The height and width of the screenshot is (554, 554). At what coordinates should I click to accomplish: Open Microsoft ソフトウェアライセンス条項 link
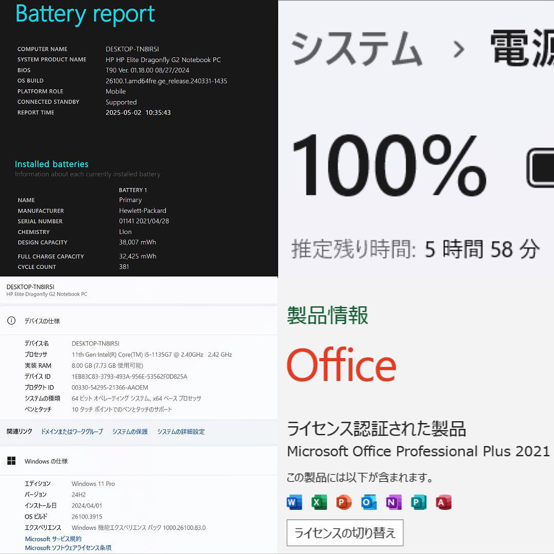tap(68, 548)
